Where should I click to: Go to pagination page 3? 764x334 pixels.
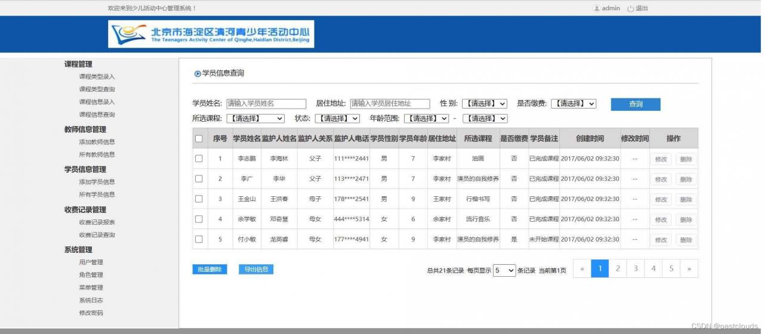point(636,268)
